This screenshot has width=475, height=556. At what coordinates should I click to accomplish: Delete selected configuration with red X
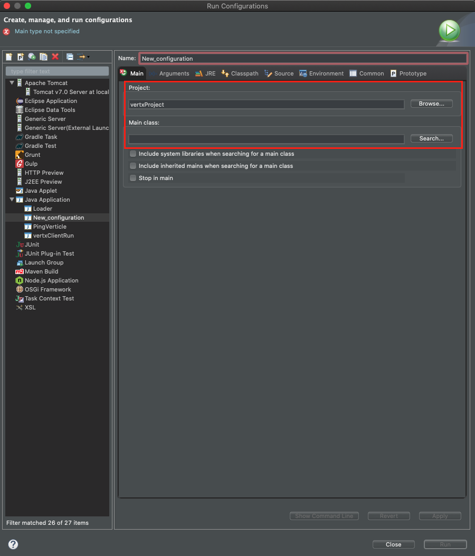tap(55, 56)
